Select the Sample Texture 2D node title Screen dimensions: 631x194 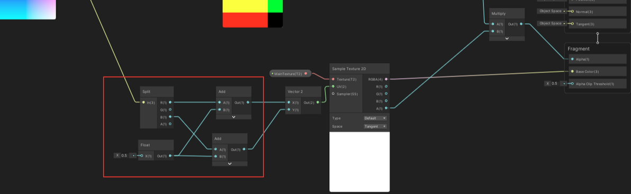349,69
